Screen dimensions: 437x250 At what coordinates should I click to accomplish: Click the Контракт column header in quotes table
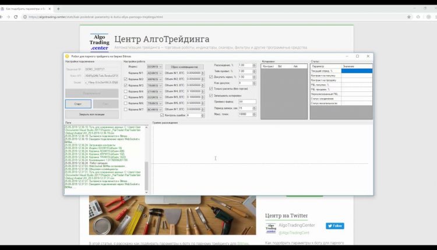click(x=269, y=66)
